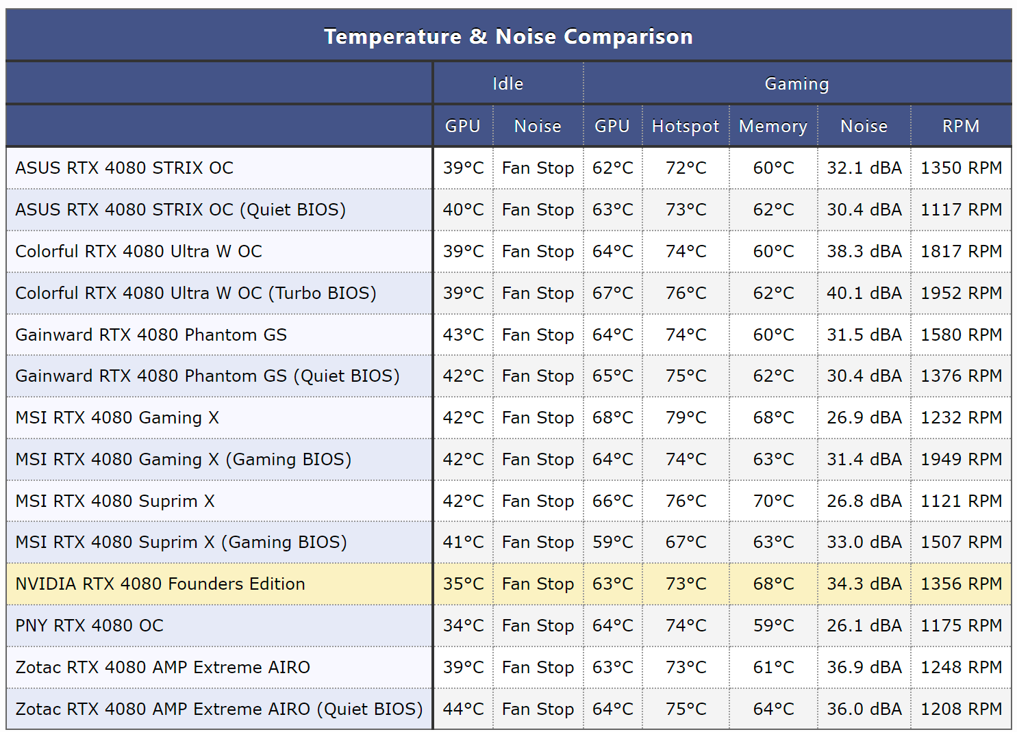Select the NVIDIA RTX 4080 Founders Edition row

point(160,584)
